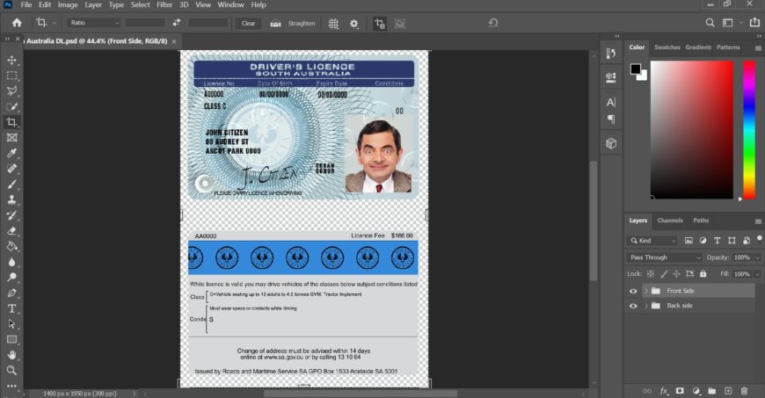765x398 pixels.
Task: Expand the Front Side group
Action: 646,291
